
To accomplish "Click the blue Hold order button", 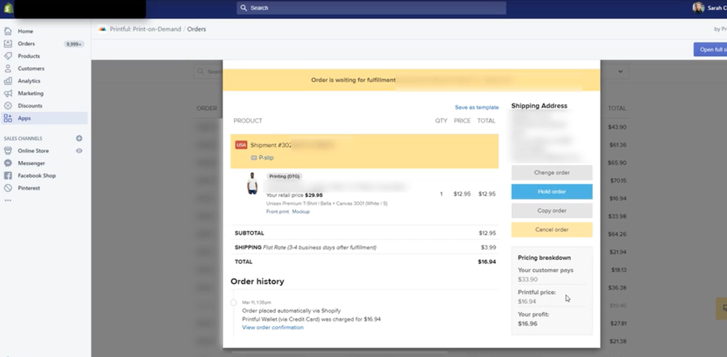I will (552, 191).
